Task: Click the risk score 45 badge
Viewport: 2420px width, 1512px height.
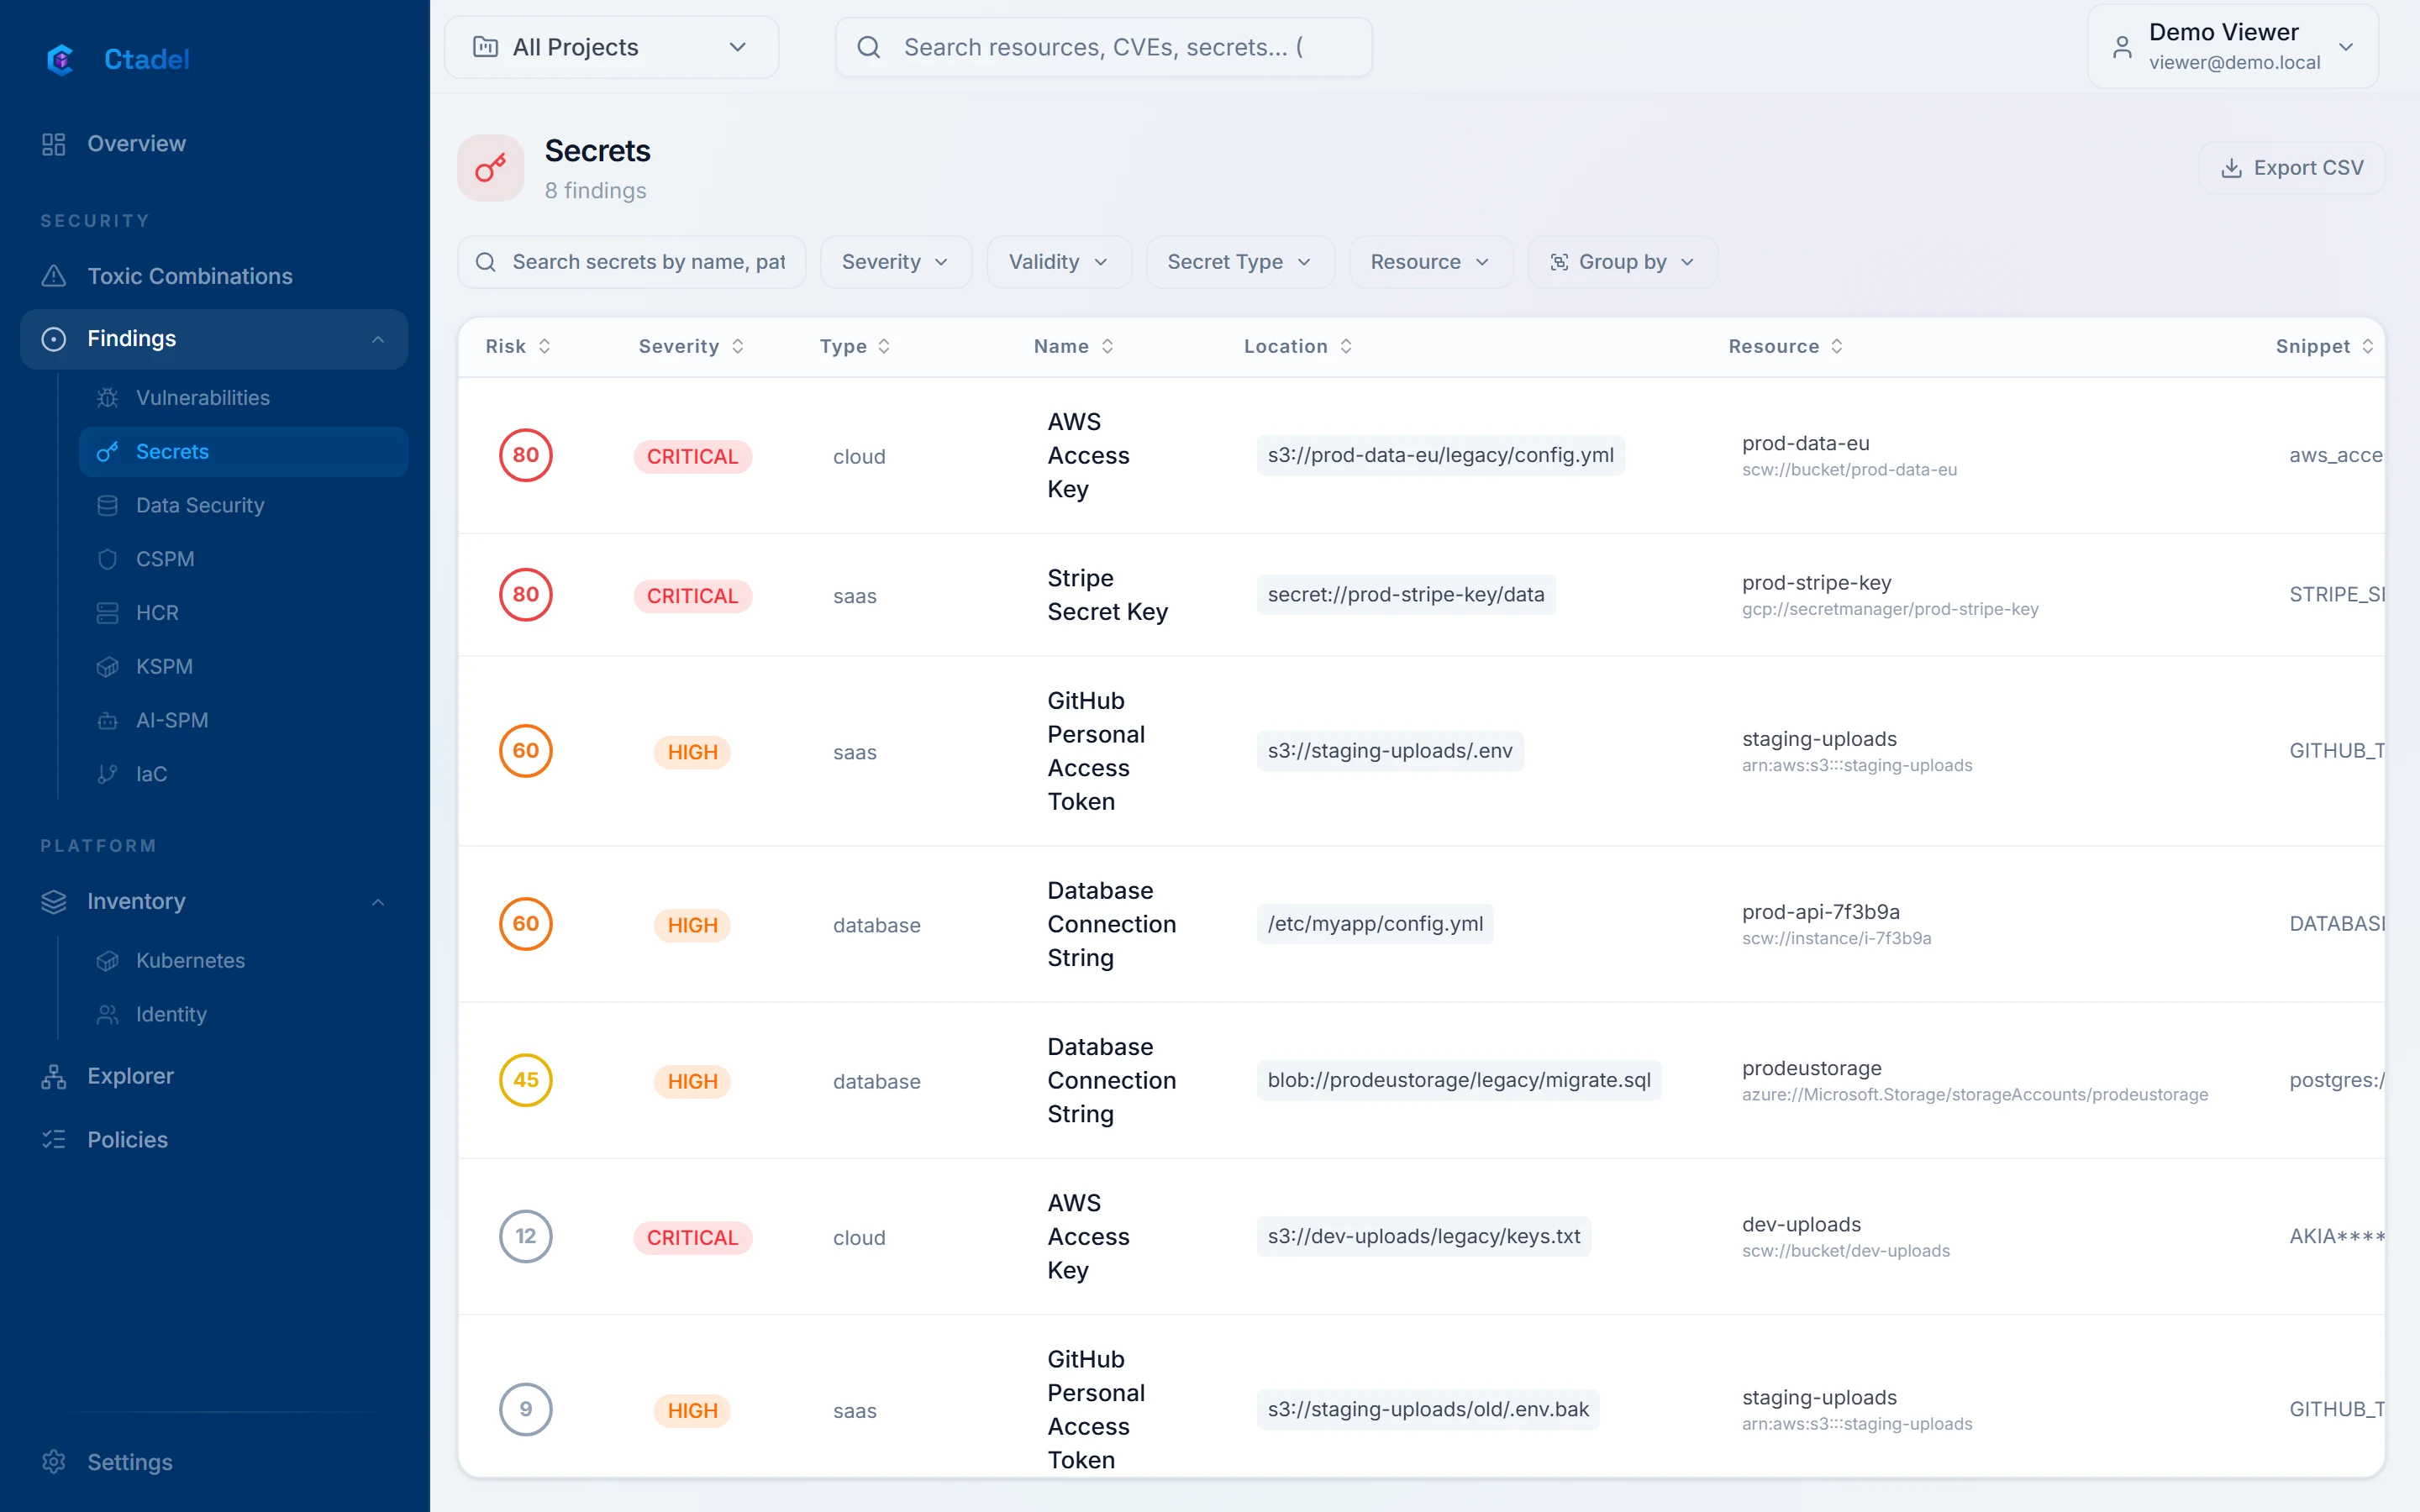Action: point(526,1080)
